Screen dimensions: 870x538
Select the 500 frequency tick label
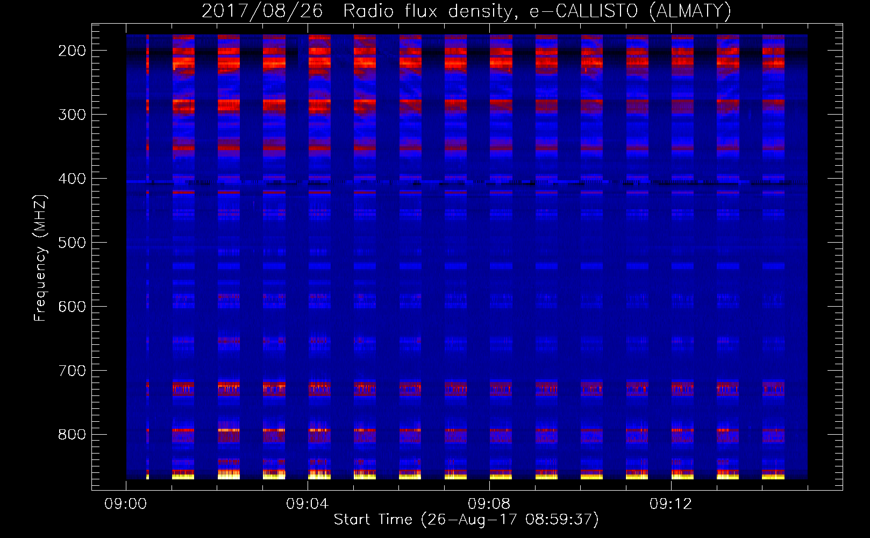pyautogui.click(x=72, y=243)
